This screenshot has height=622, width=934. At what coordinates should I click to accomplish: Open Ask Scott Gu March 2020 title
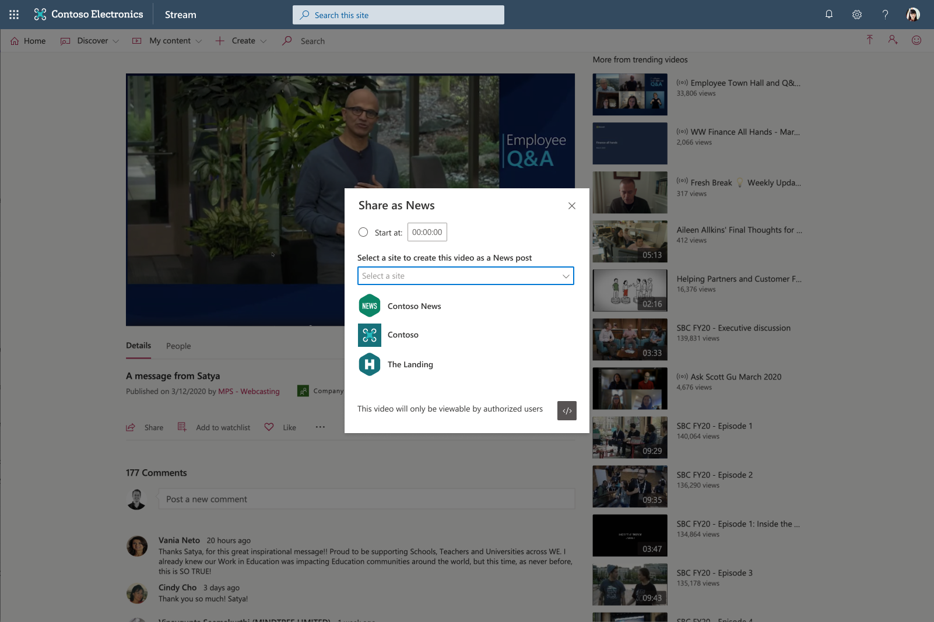click(736, 377)
